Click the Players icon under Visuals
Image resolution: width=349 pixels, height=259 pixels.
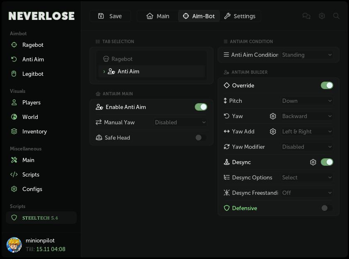[14, 102]
